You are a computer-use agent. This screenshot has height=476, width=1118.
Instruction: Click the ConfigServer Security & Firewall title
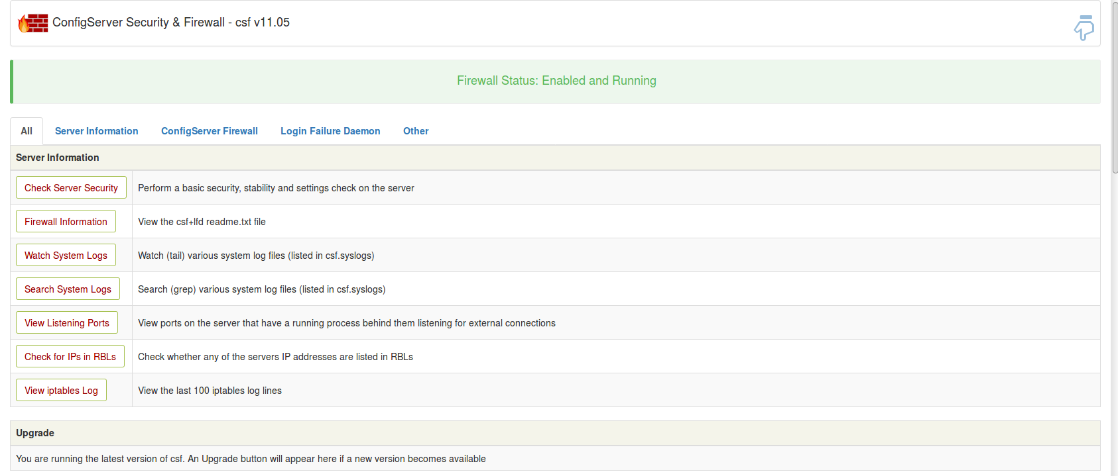tap(171, 23)
